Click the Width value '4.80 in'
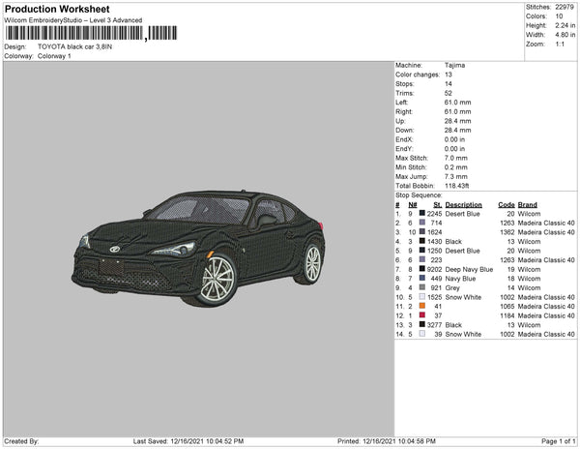 point(565,35)
